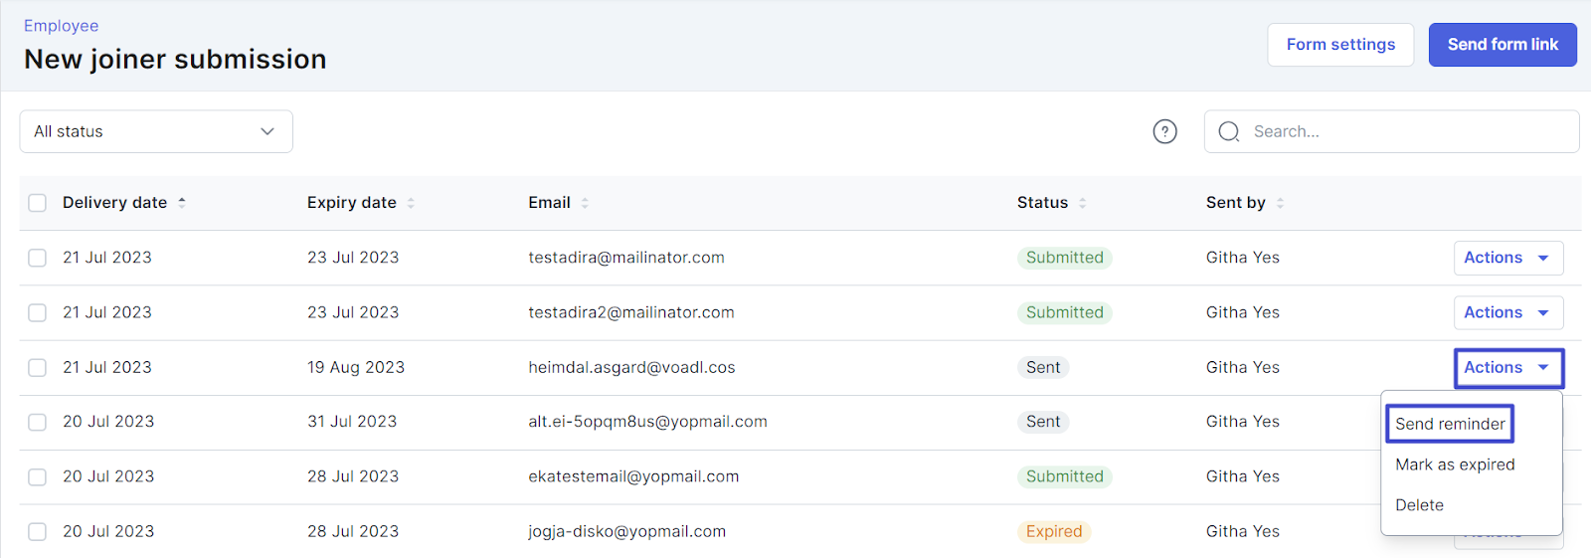This screenshot has height=558, width=1591.
Task: Collapse Actions dropdown for heimdal.asgard@voadl.cos
Action: coord(1508,367)
